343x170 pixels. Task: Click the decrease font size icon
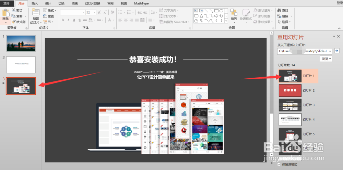tap(106, 12)
